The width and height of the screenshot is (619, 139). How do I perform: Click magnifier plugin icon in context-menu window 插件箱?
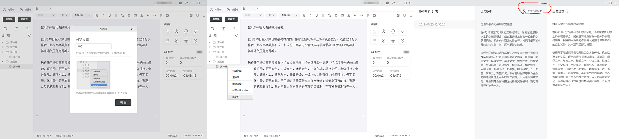tap(383, 32)
